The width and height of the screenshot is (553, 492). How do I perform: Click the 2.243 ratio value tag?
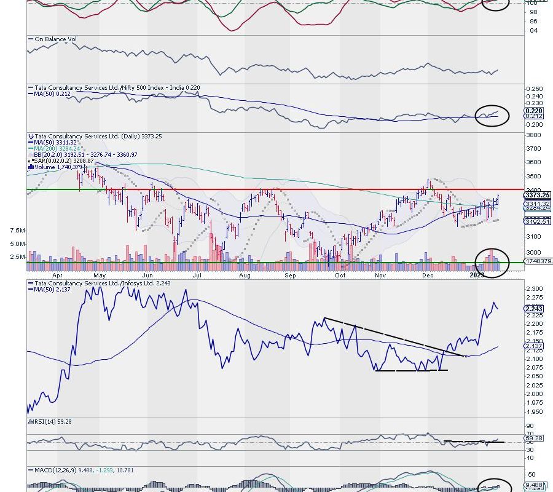pyautogui.click(x=534, y=309)
